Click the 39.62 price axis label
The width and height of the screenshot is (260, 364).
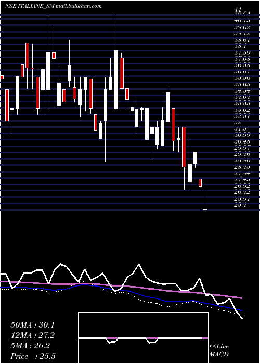242,28
